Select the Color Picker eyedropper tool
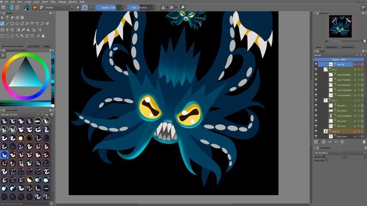 pyautogui.click(x=23, y=30)
